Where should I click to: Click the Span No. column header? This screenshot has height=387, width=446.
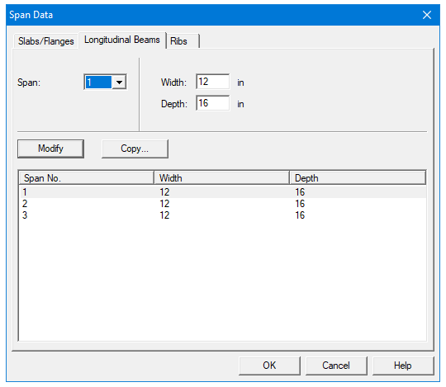tap(87, 178)
